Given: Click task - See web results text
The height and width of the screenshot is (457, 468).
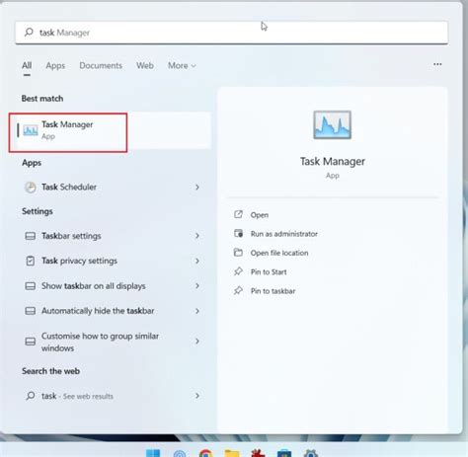Looking at the screenshot, I should point(77,396).
